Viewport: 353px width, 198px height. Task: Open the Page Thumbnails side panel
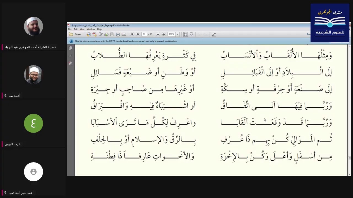[71, 48]
